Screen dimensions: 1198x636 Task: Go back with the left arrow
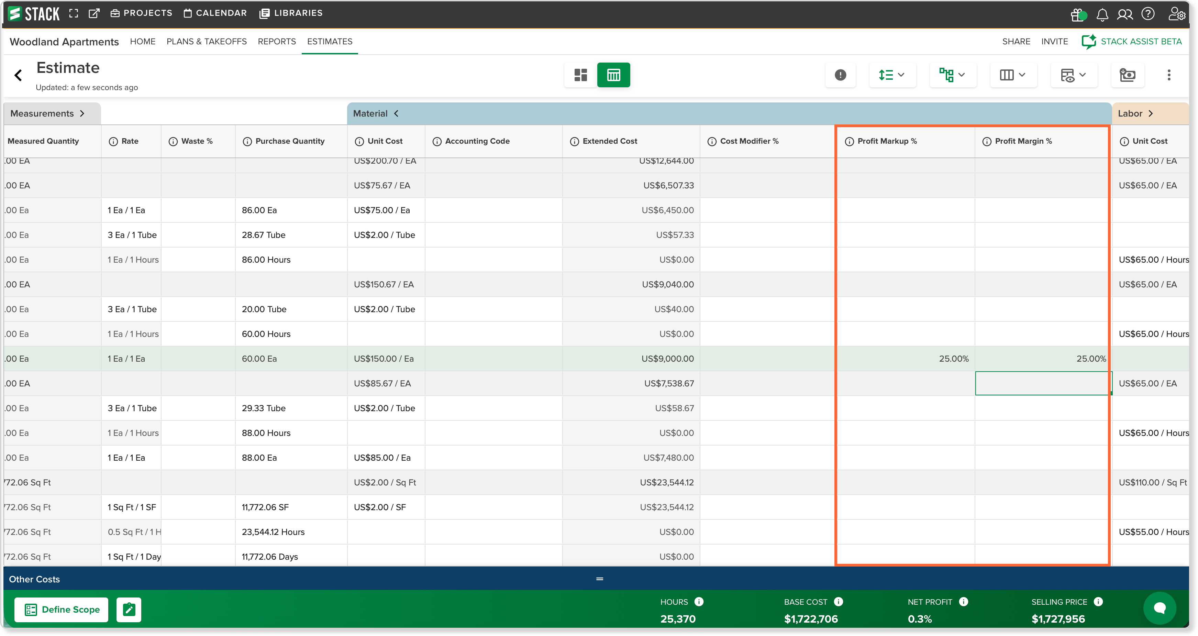pos(18,75)
